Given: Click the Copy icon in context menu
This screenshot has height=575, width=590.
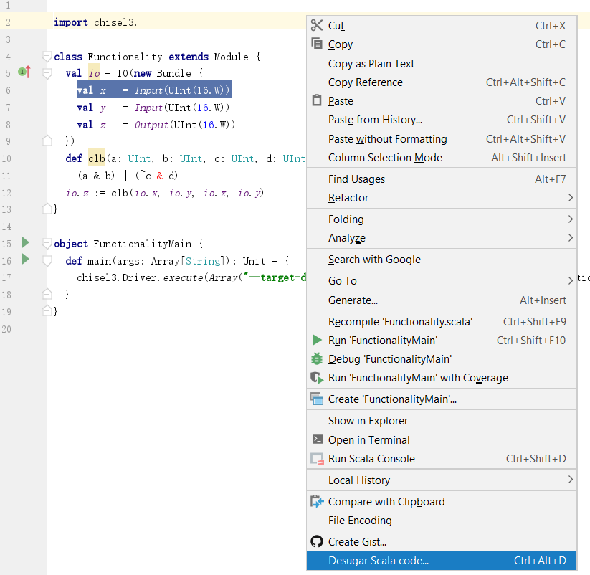Looking at the screenshot, I should coord(317,44).
